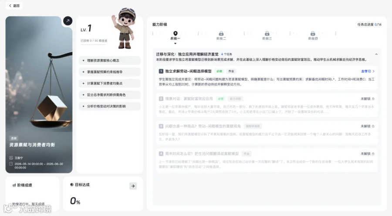Click number badge 4 on 周末时间 task
Screen dimensions: 392x216
[161, 154]
